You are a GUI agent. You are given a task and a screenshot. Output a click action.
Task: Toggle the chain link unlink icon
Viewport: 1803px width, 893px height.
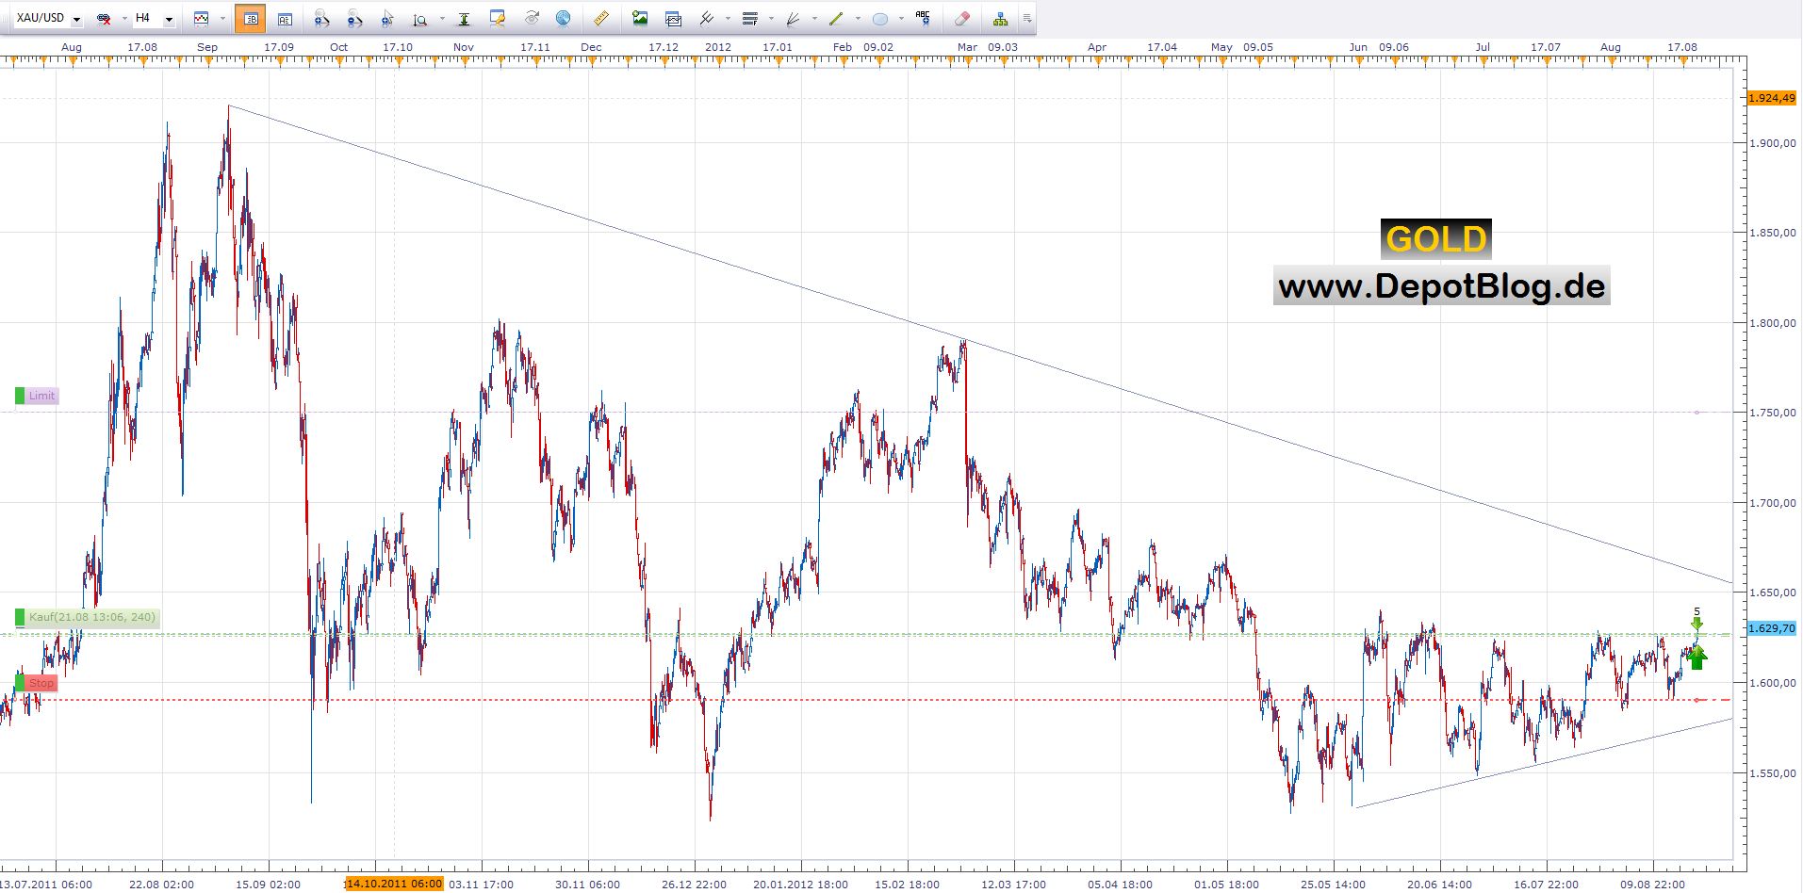pos(105,18)
